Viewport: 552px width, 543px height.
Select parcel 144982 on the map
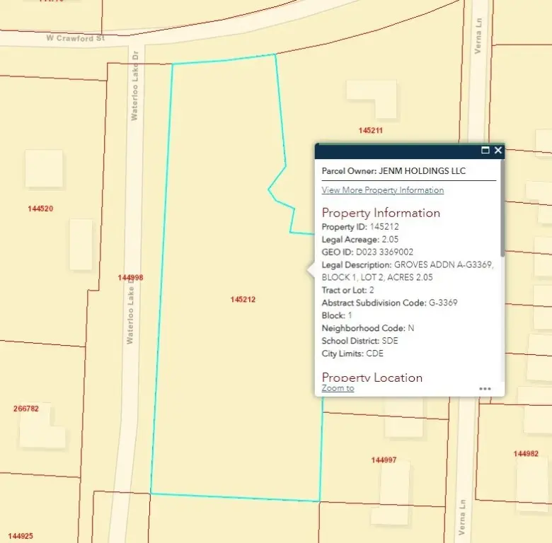coord(526,454)
